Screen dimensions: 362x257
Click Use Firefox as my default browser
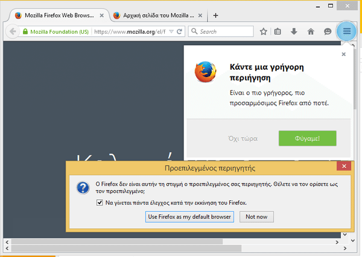(x=189, y=217)
